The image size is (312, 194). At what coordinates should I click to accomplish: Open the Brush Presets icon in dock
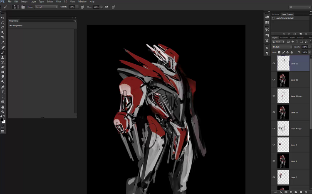267,35
